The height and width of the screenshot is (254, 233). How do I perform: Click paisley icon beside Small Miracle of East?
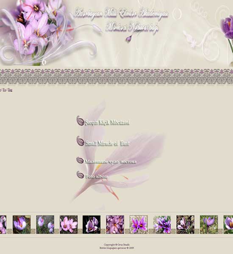pyautogui.click(x=80, y=141)
